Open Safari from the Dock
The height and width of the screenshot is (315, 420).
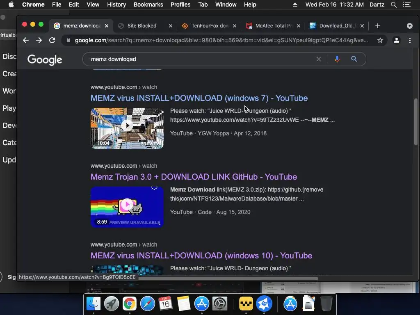[x=148, y=304]
